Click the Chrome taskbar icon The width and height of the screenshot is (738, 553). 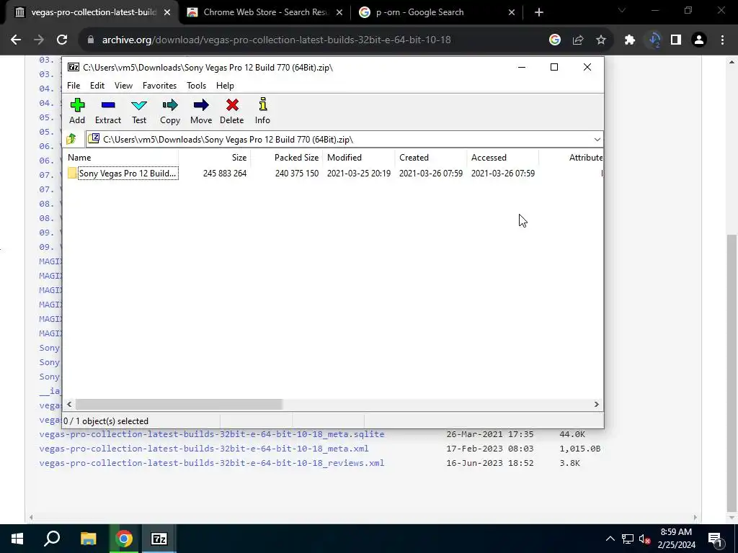click(x=124, y=539)
